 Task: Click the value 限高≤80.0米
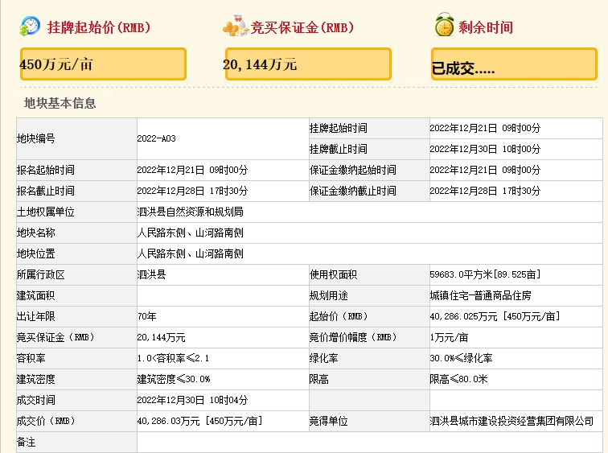click(458, 379)
